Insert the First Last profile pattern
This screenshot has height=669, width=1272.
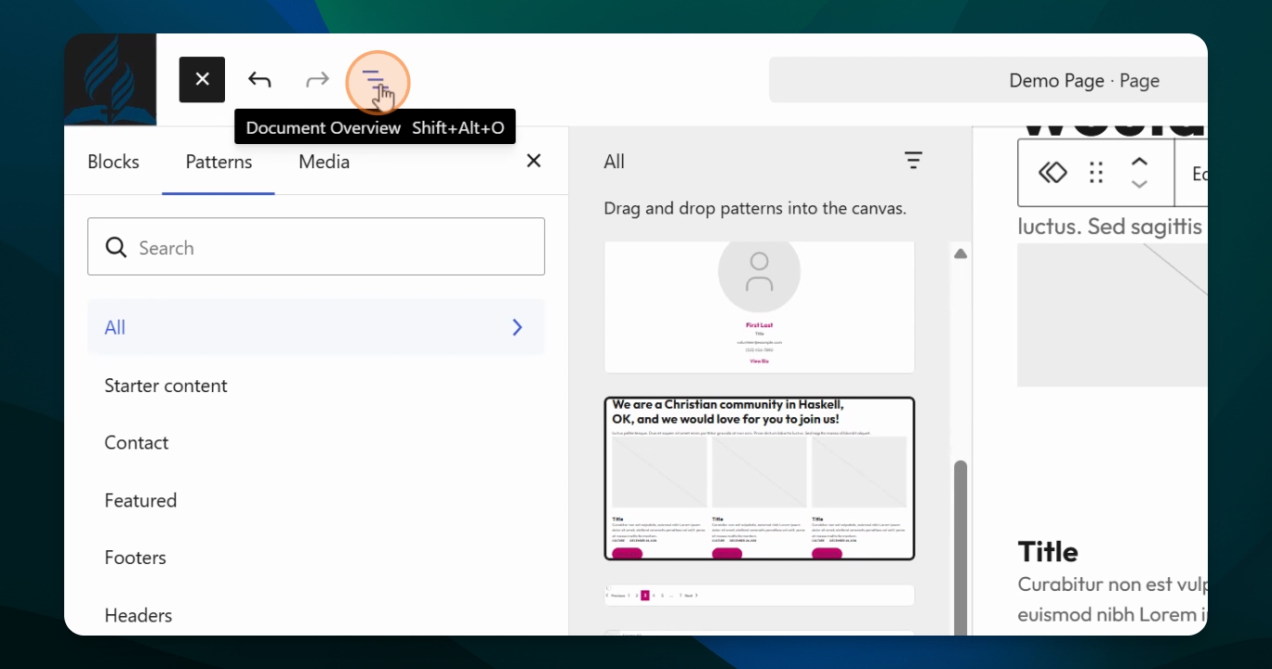click(x=760, y=307)
